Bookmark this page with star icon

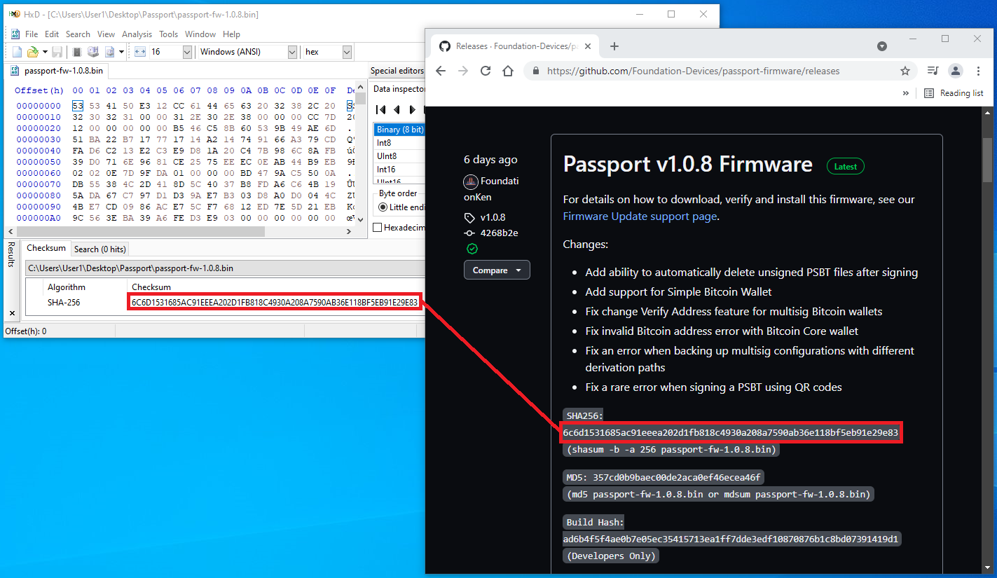coord(905,71)
